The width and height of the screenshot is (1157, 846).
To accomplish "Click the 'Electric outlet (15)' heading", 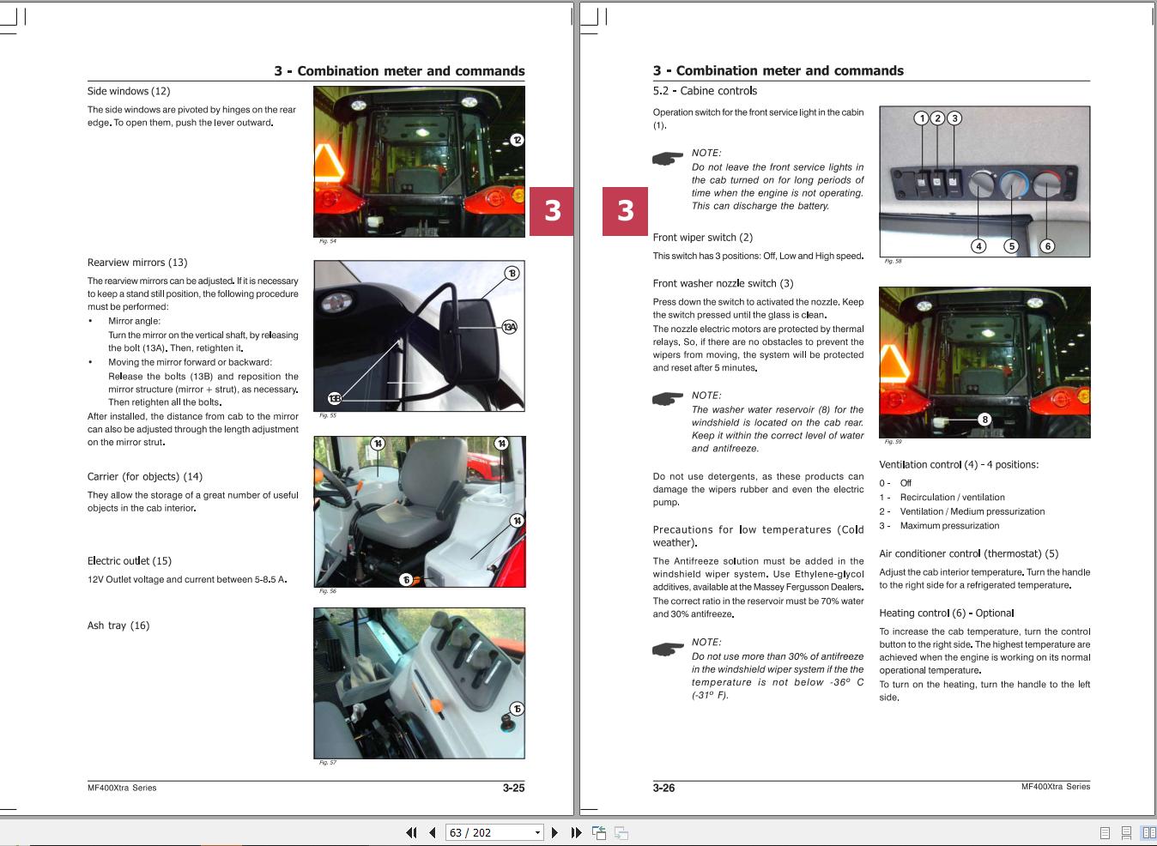I will (130, 560).
